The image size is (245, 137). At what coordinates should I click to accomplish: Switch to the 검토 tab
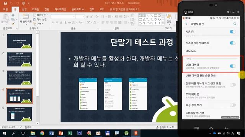[92, 9]
